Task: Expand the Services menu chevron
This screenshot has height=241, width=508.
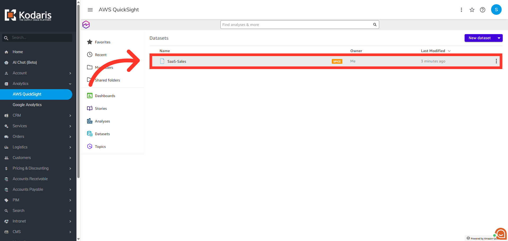Action: coord(70,126)
